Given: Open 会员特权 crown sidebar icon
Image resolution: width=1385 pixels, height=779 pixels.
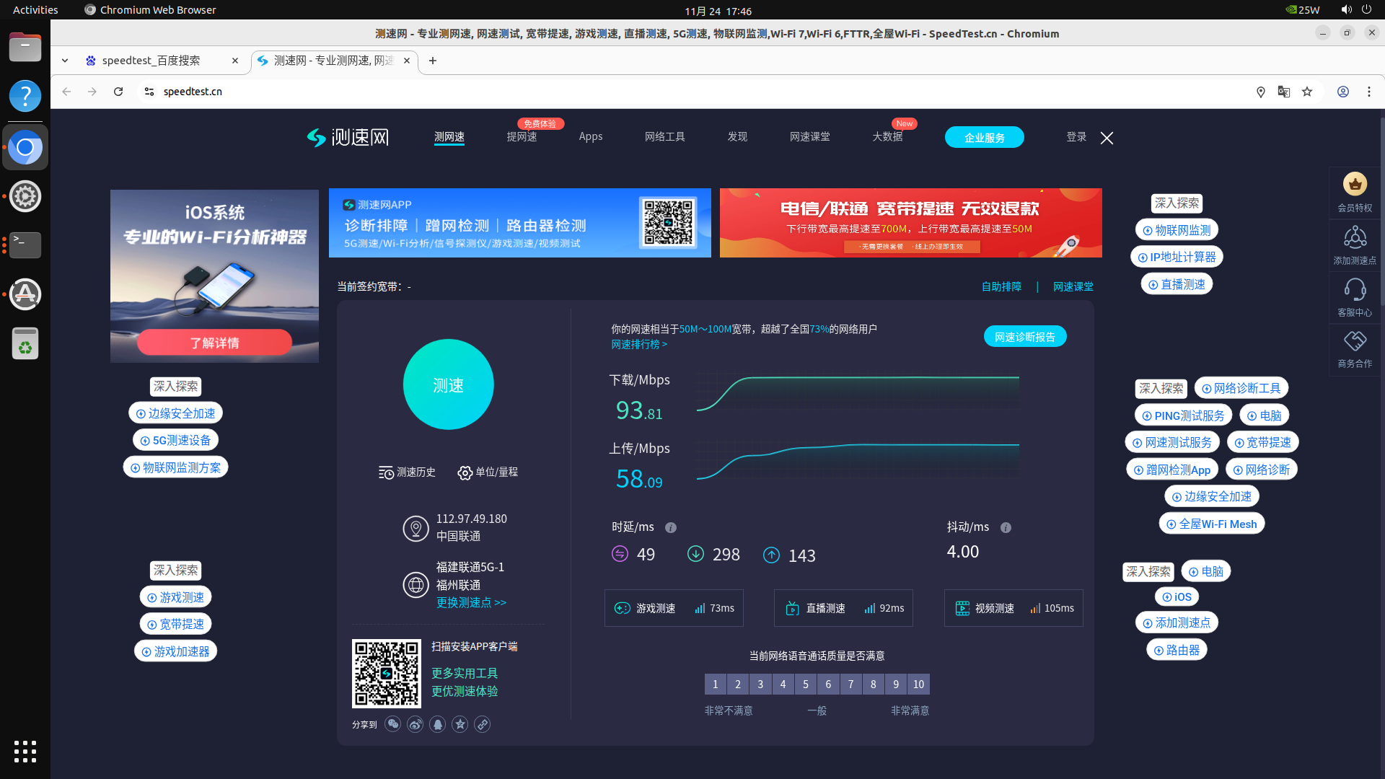Looking at the screenshot, I should [x=1355, y=185].
